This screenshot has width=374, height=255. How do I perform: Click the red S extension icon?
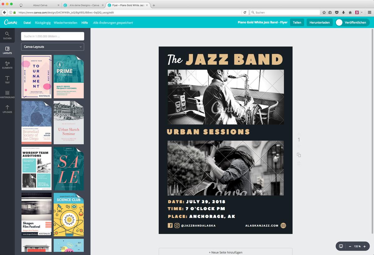357,12
